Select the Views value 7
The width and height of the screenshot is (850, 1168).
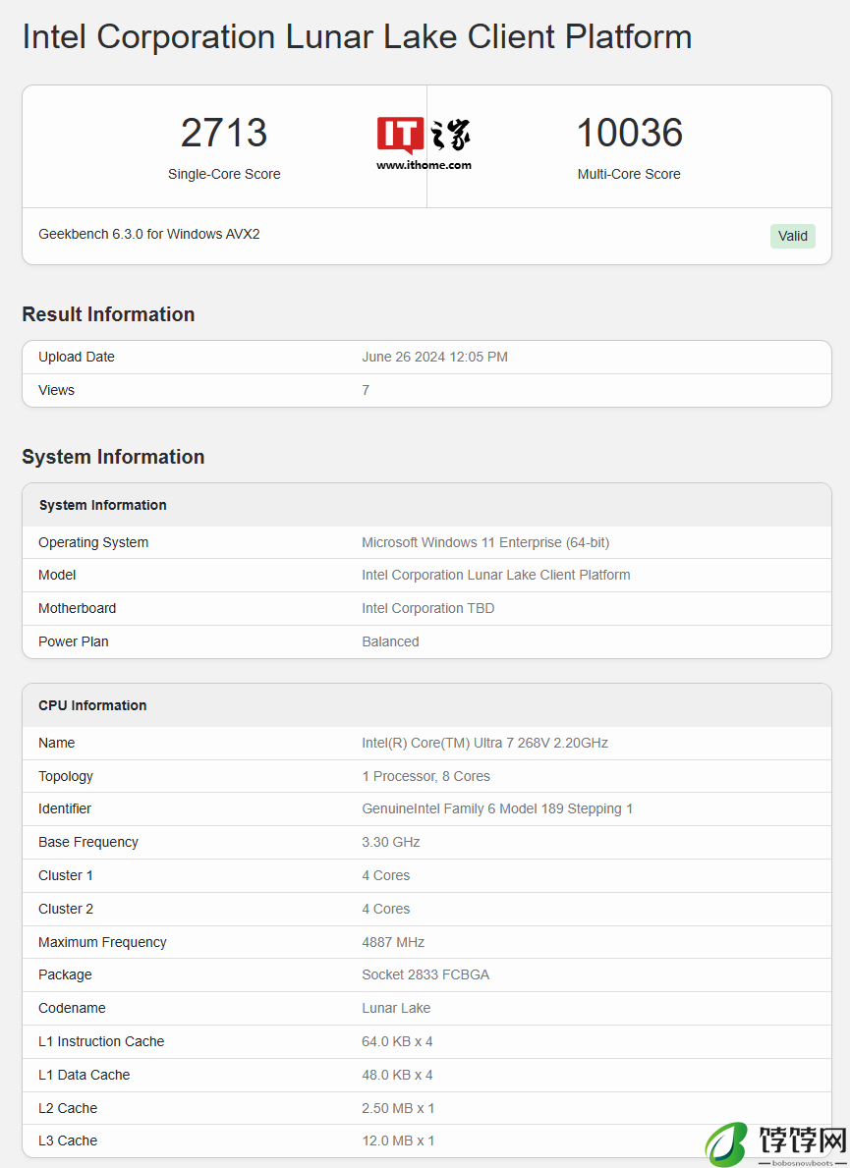(x=365, y=390)
